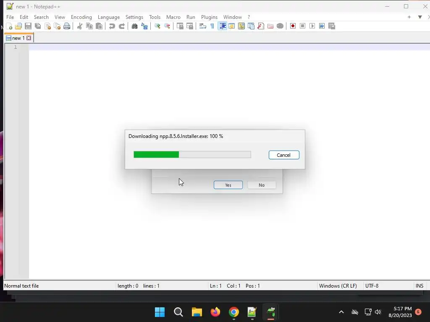Open Find using the binoculars icon

click(134, 26)
